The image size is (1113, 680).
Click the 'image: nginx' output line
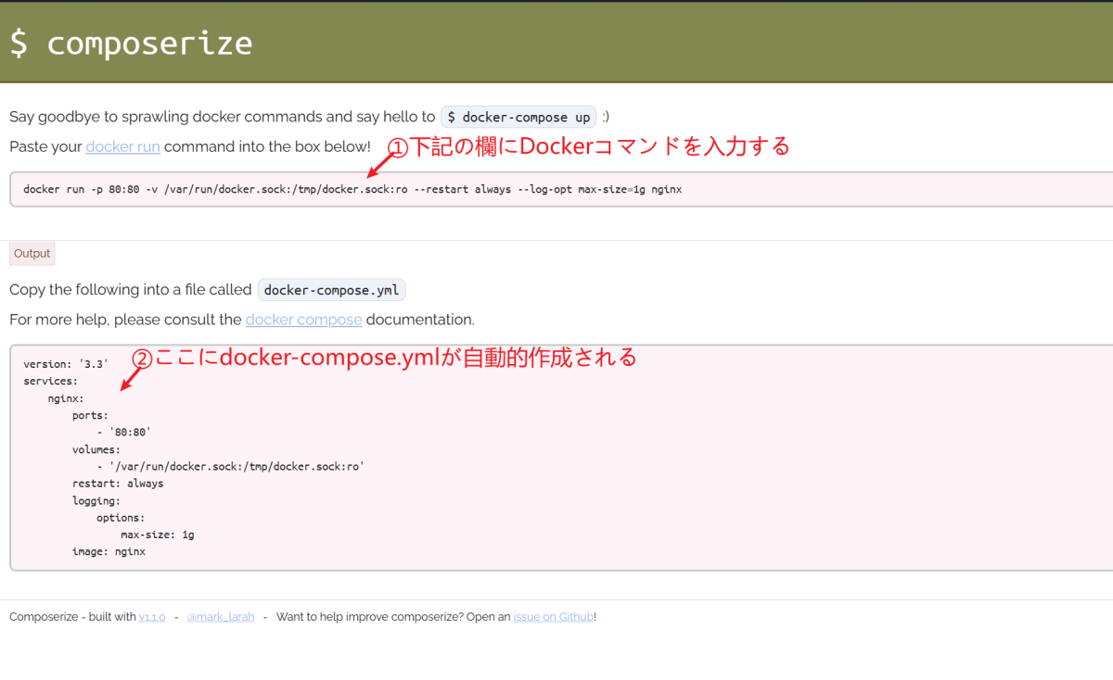coord(109,552)
